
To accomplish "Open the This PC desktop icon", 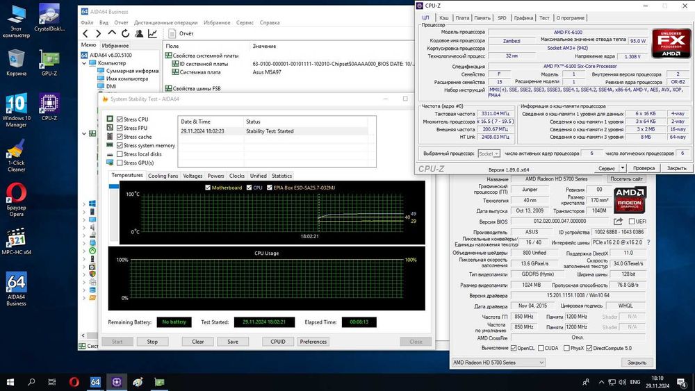I will [17, 22].
